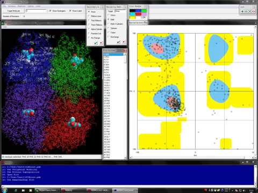Open the Option menu

[x=31, y=6]
